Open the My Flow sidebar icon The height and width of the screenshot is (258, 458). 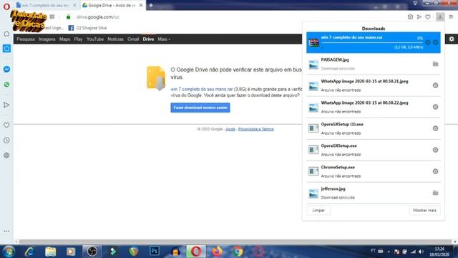coord(6,105)
